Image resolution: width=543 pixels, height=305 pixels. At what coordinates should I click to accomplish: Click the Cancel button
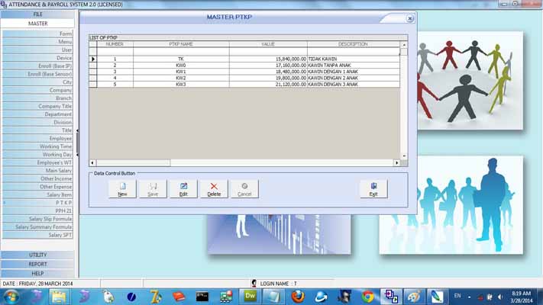(244, 189)
